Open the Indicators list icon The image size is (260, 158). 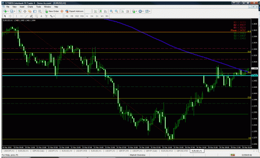pos(134,11)
